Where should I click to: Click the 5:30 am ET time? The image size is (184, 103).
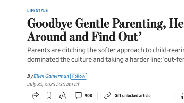point(68,84)
